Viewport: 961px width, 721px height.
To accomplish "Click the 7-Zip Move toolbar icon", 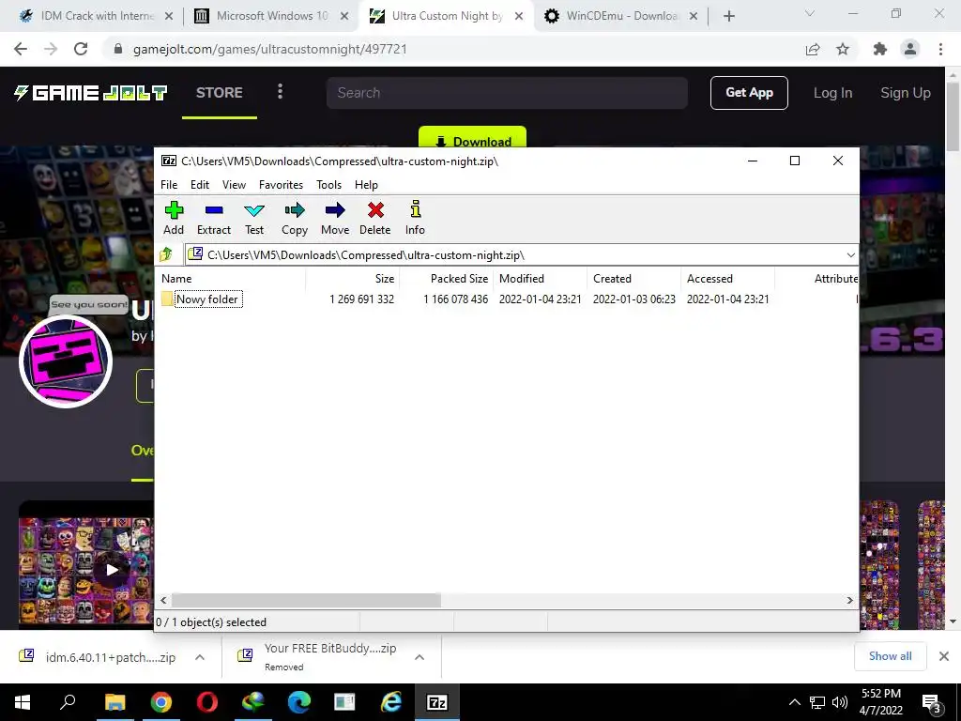I will (x=335, y=218).
